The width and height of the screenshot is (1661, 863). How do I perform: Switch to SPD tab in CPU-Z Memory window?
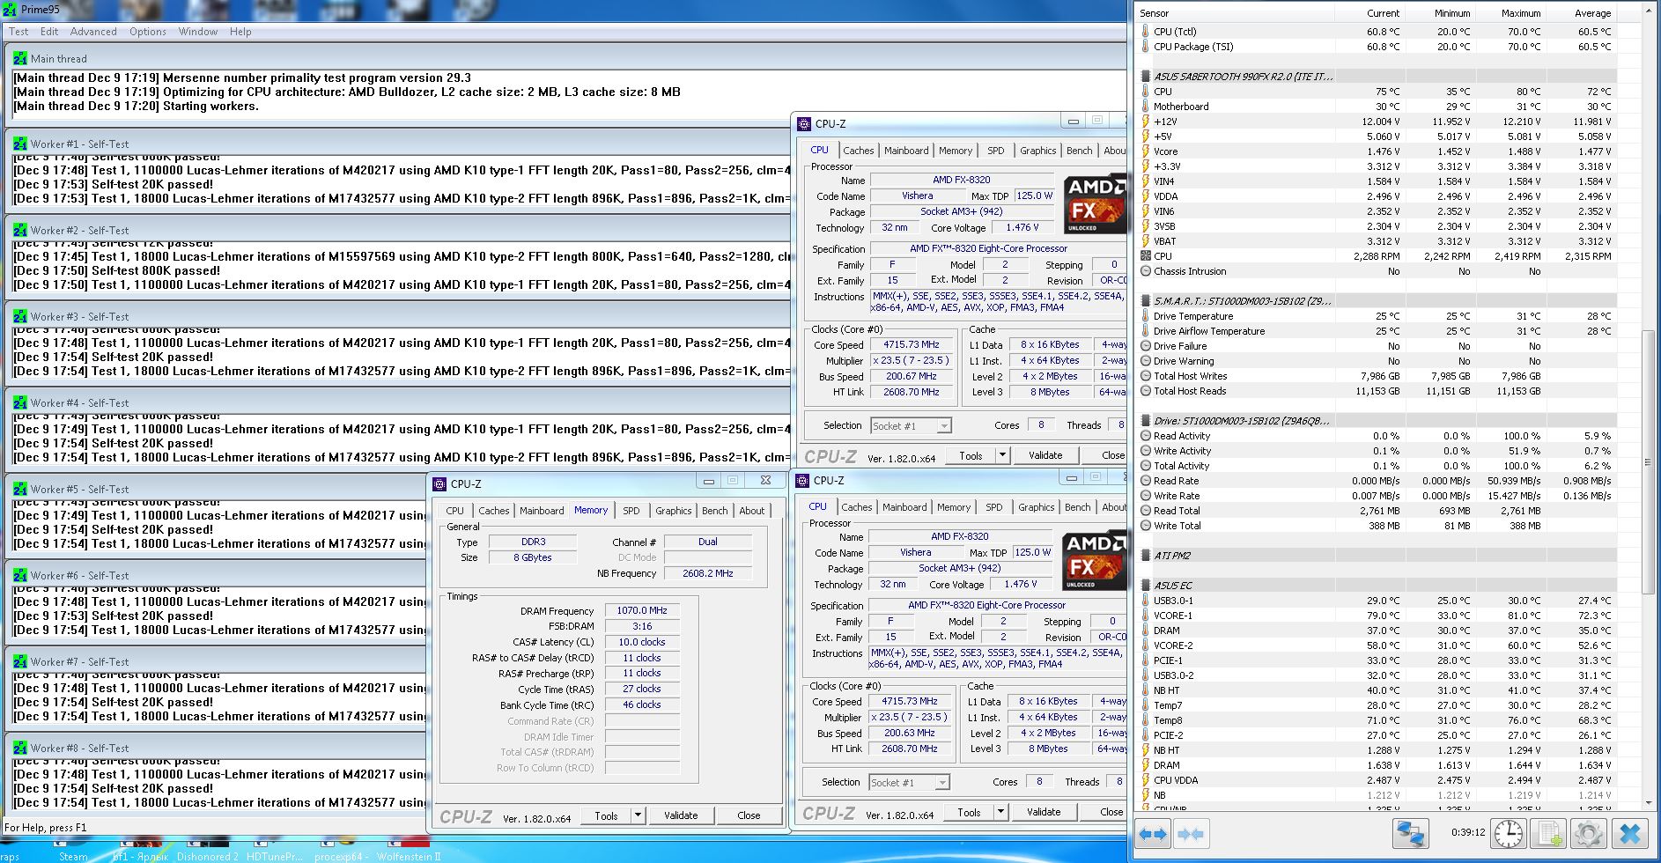pyautogui.click(x=631, y=511)
